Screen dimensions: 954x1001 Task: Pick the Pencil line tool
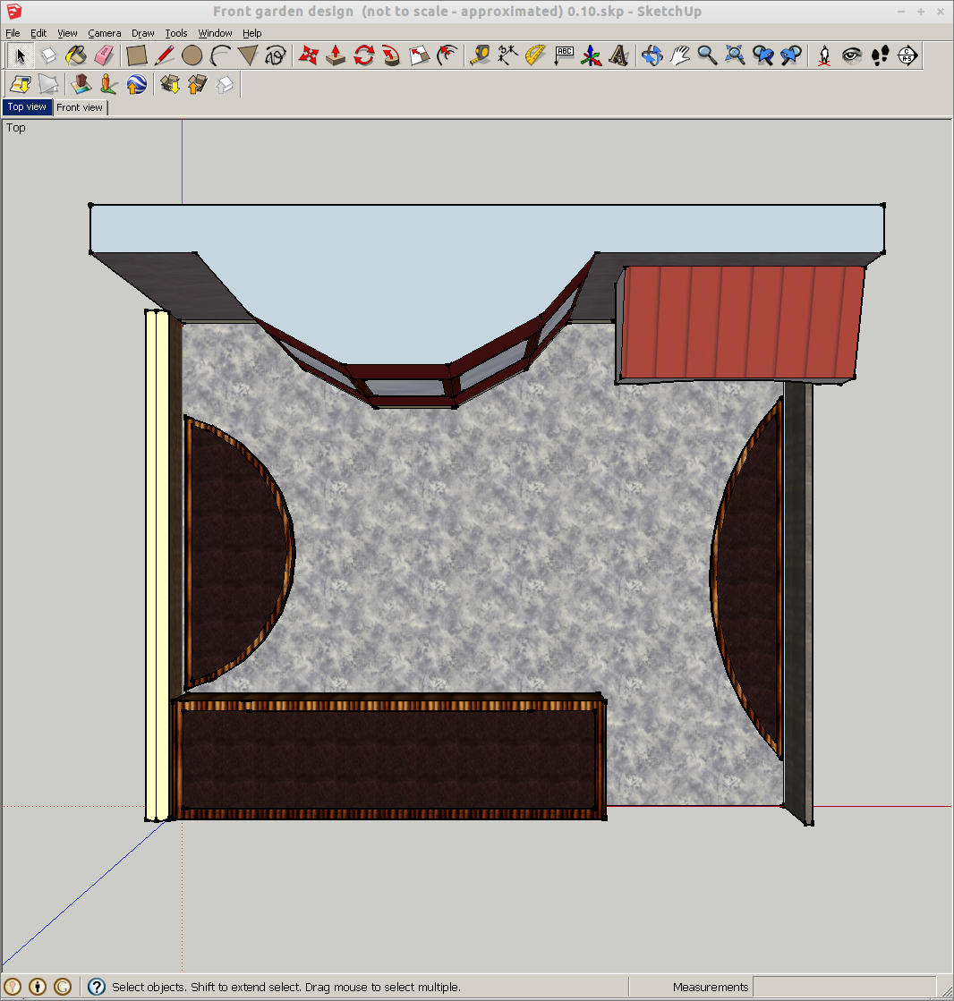(164, 55)
